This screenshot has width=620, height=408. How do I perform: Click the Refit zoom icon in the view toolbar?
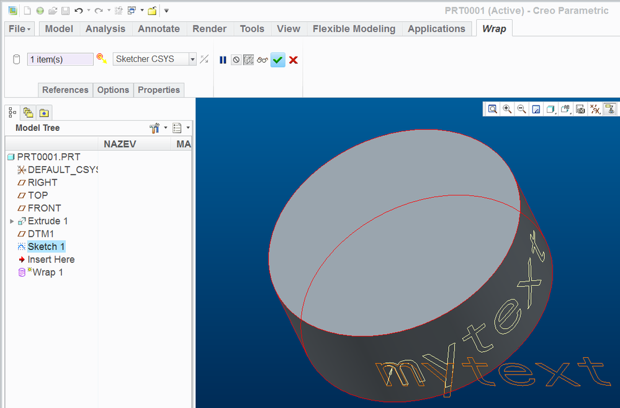492,109
